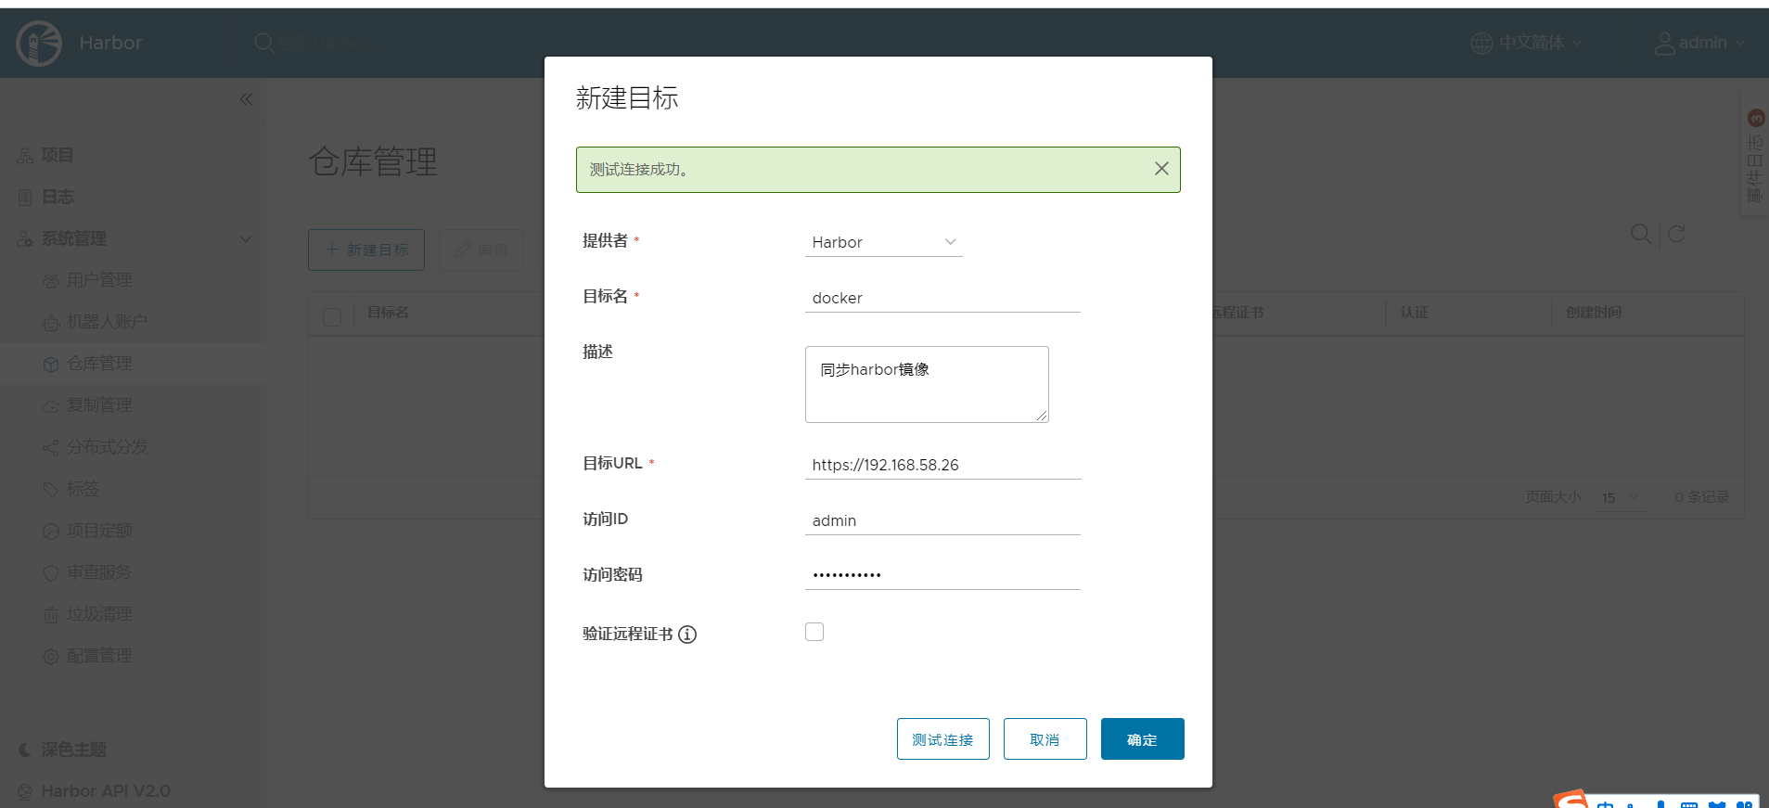Click the 新建目标 button behind the dialog
Image resolution: width=1769 pixels, height=808 pixels.
[366, 250]
